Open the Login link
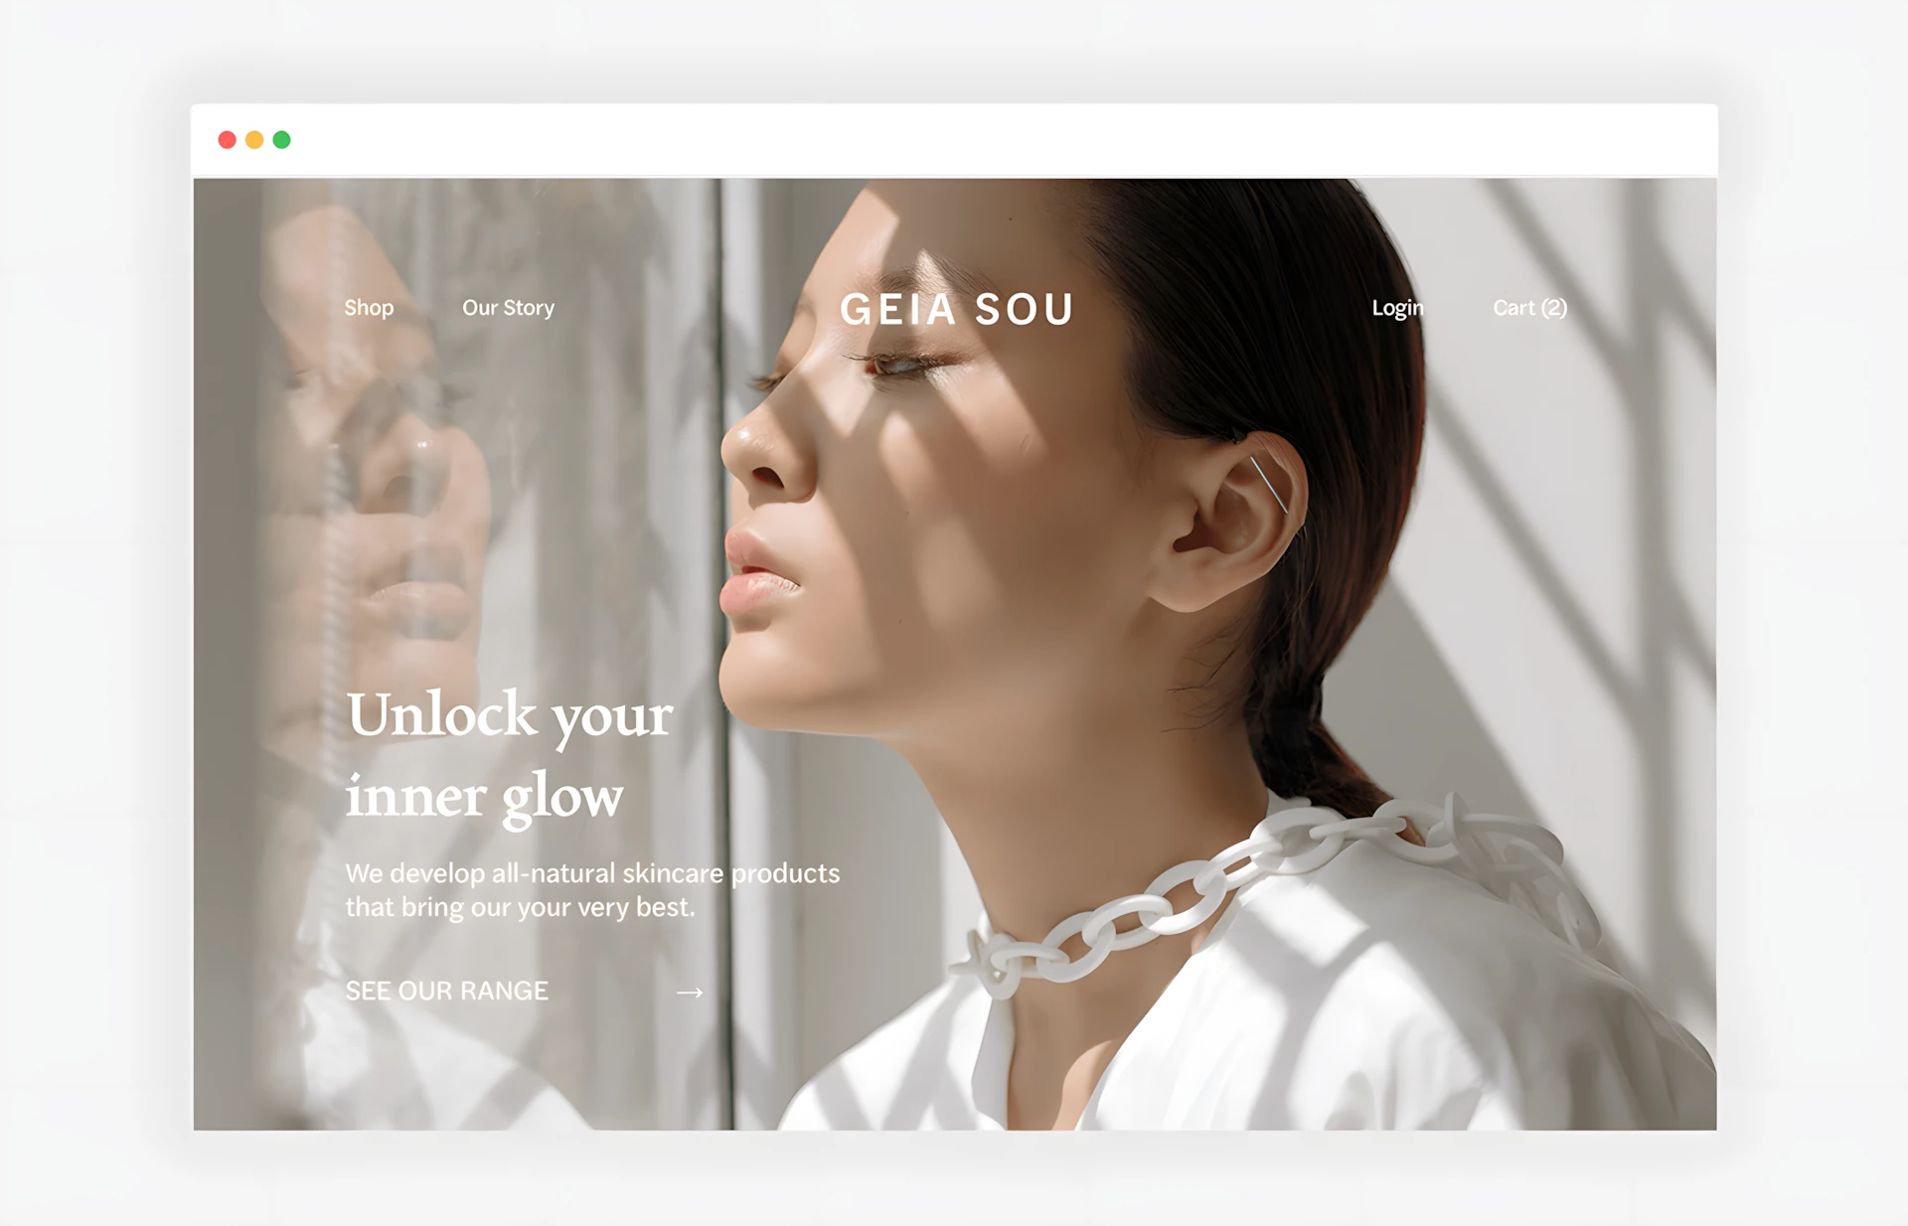Screen dimensions: 1908x1226 [x=1397, y=308]
